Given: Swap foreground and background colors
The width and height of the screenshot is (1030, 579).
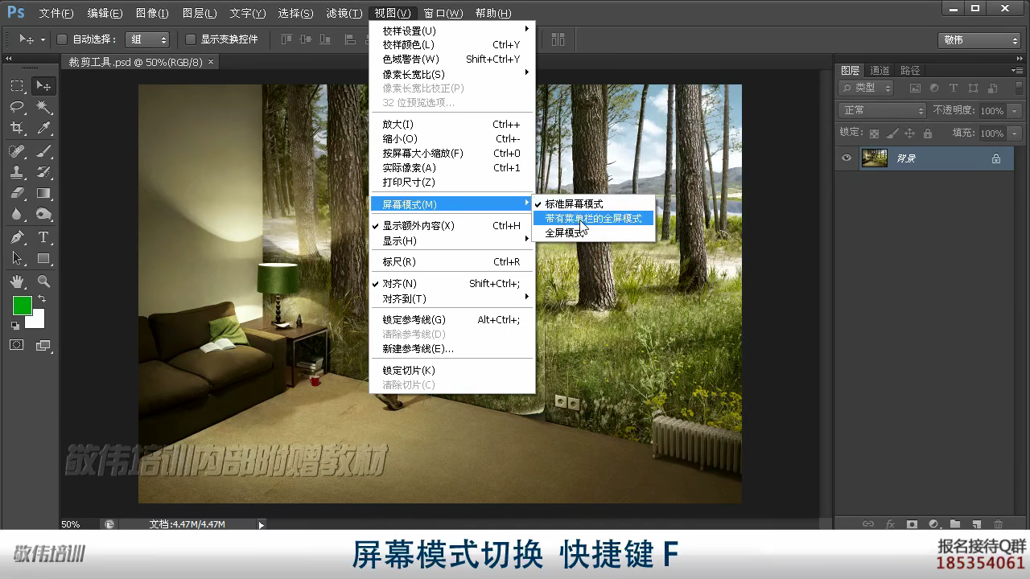Looking at the screenshot, I should point(42,299).
